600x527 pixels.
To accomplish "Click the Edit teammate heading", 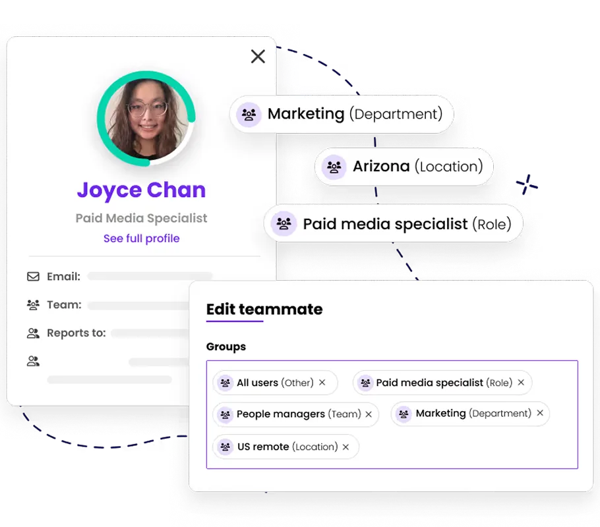I will 264,309.
